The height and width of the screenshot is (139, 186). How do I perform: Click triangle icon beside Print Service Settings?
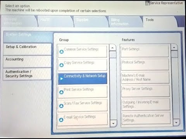click(61, 92)
